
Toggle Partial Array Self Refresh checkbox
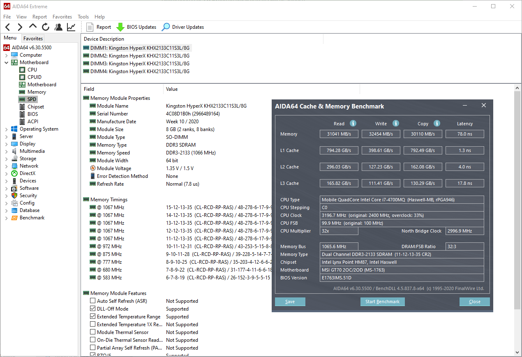tap(93, 348)
